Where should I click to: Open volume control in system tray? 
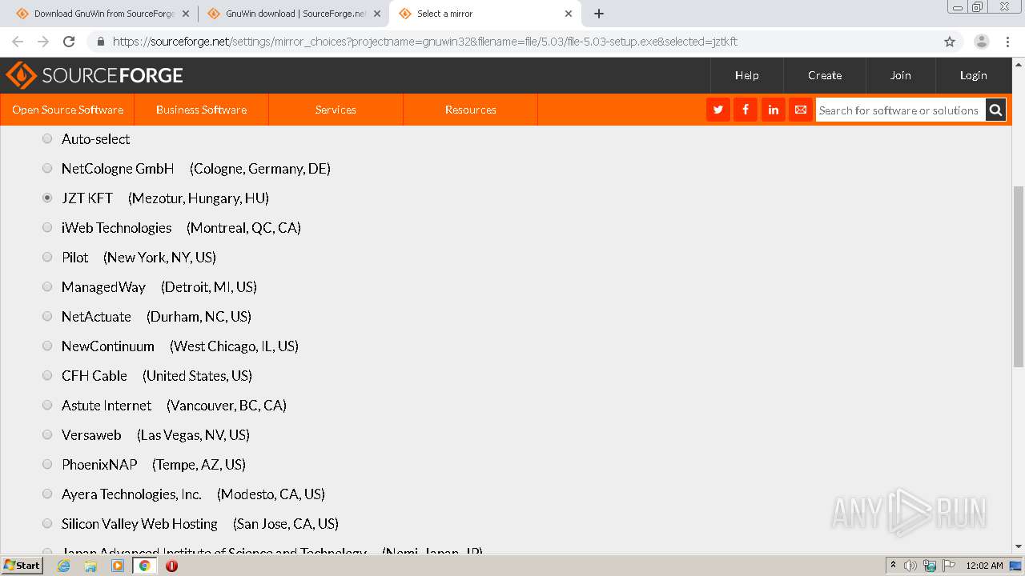coord(910,566)
